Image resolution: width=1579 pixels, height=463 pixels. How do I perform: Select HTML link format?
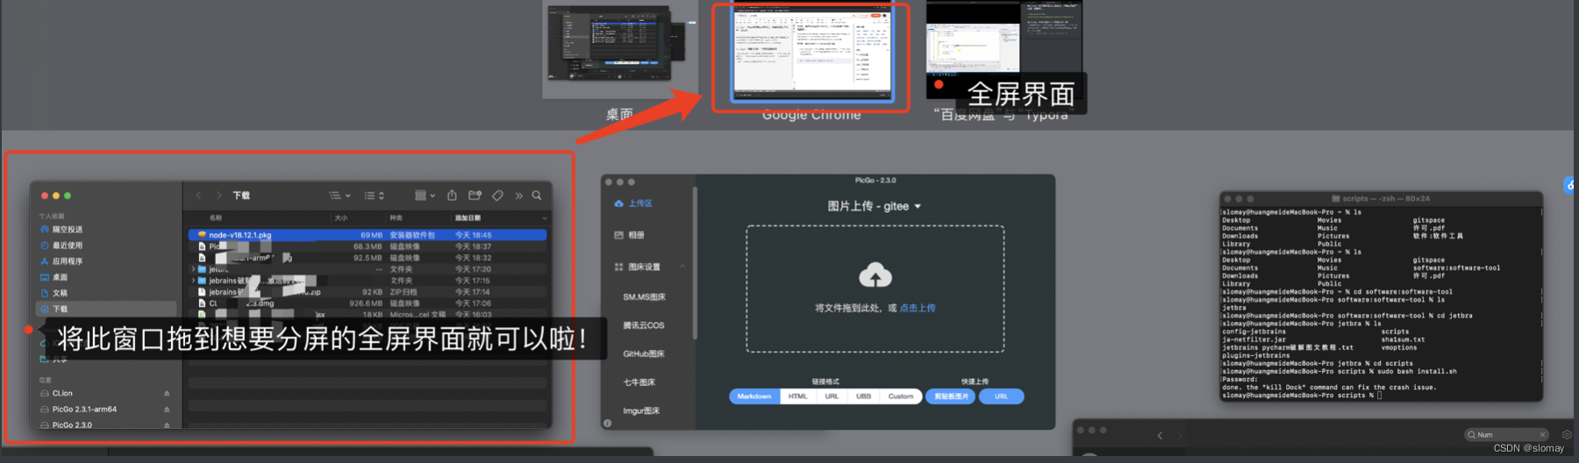797,396
